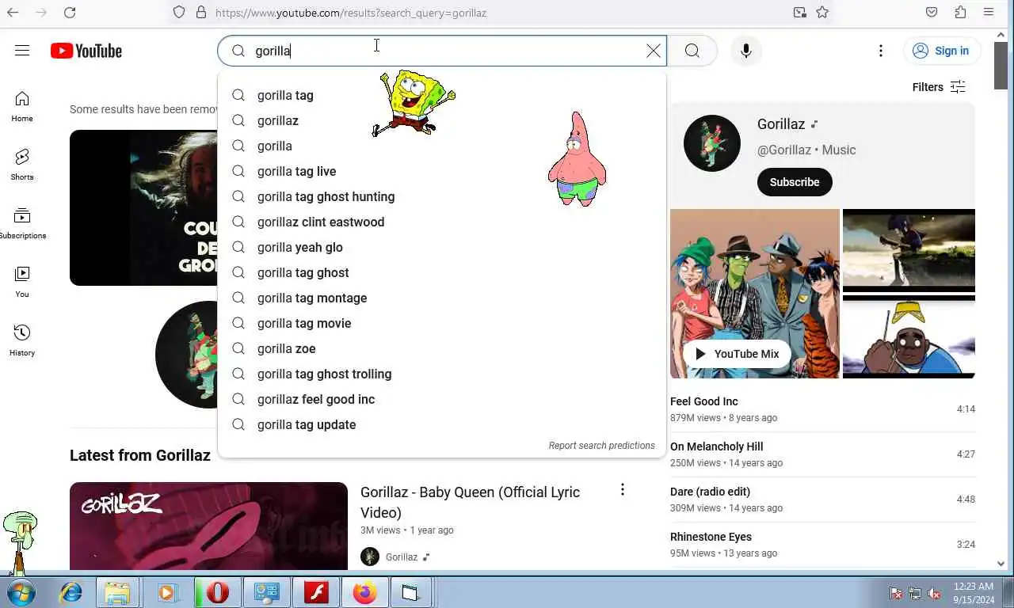Open the Flash application on the taskbar
1014x608 pixels.
click(x=315, y=592)
